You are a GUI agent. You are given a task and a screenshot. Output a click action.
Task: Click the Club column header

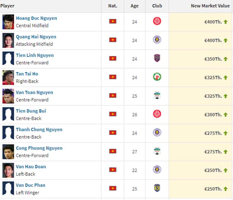157,6
